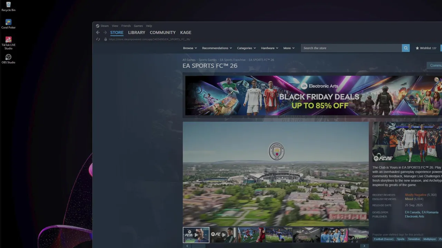The width and height of the screenshot is (442, 248).
Task: Go back with the Steam back arrow
Action: point(98,32)
